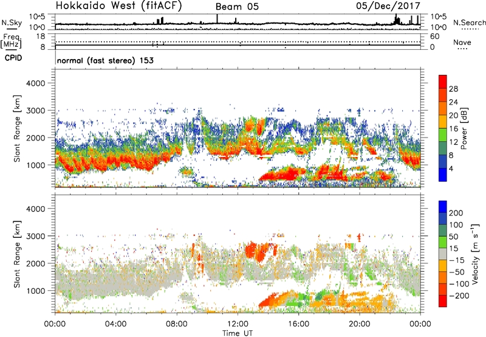Click the title 'Hokkaido West (fitACF)'
Image resolution: width=486 pixels, height=337 pixels.
118,5
